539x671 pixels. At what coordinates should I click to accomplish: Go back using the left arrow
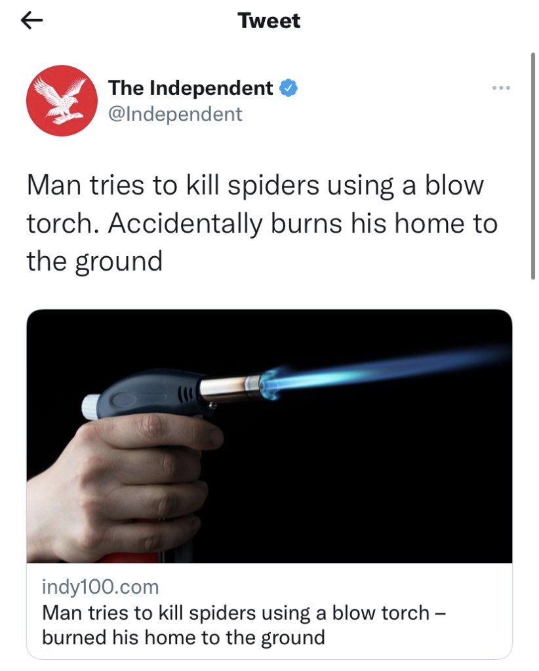click(31, 20)
